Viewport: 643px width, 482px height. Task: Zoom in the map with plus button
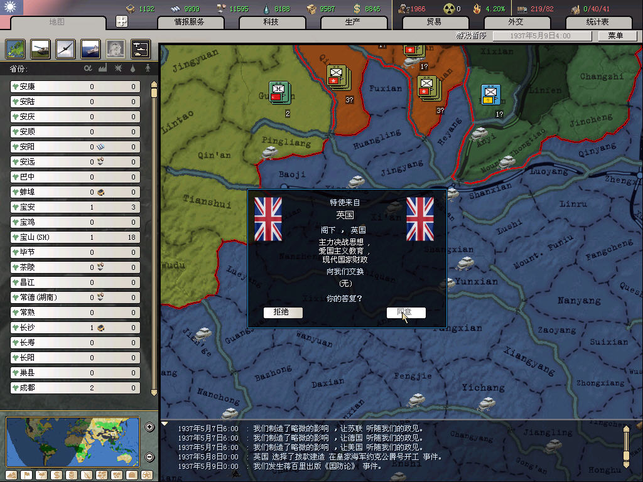click(149, 427)
